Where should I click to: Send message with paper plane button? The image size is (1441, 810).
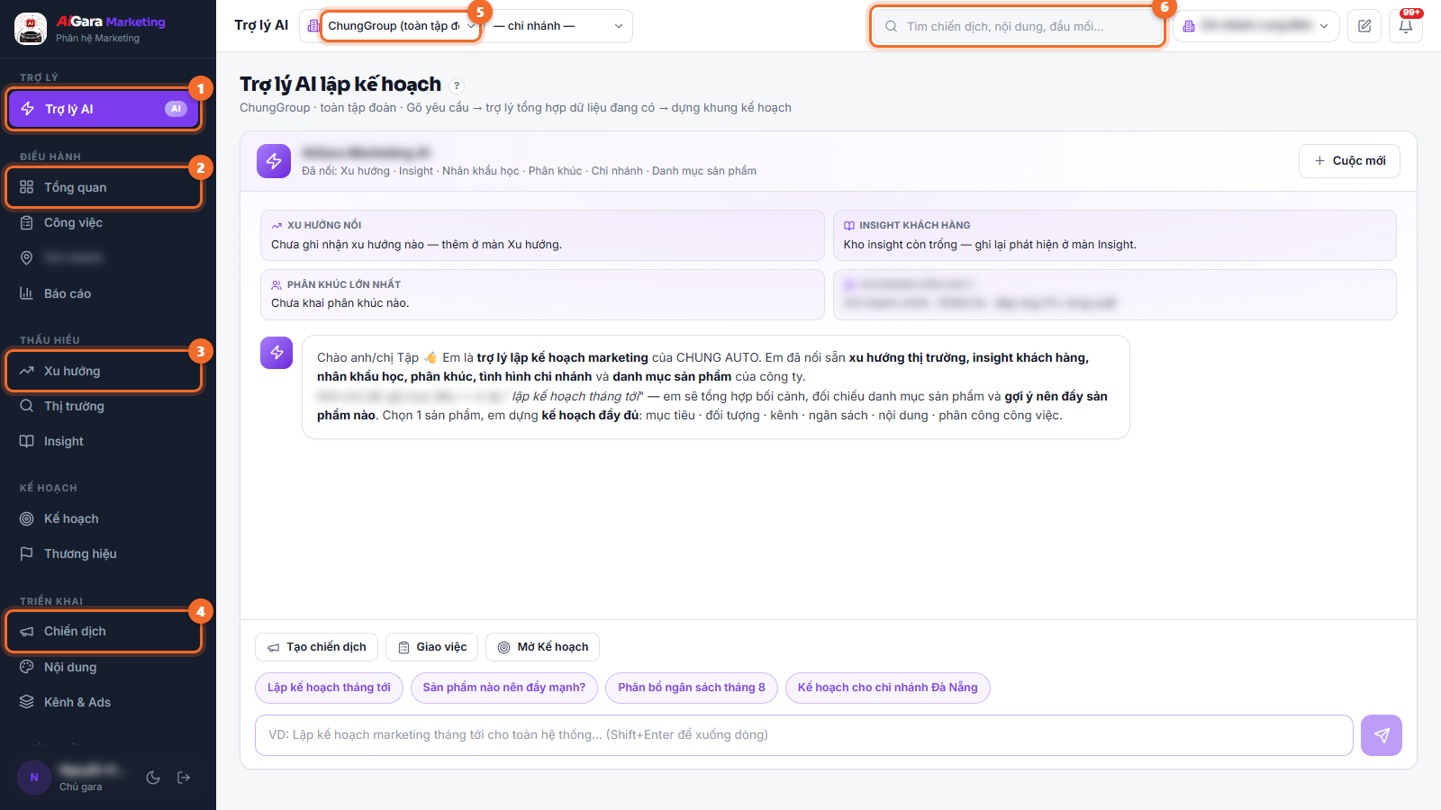tap(1382, 735)
